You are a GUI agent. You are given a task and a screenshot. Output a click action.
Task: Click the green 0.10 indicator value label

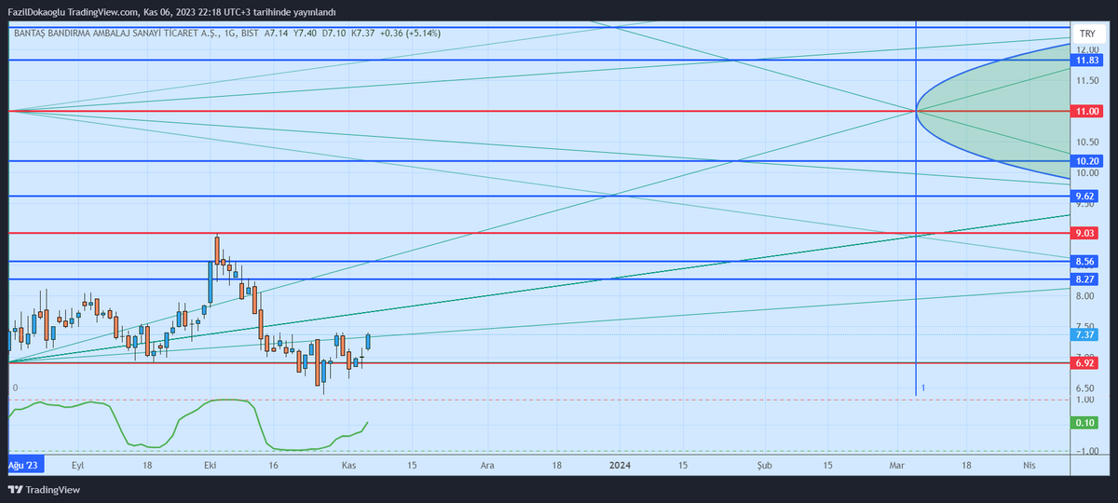1084,423
